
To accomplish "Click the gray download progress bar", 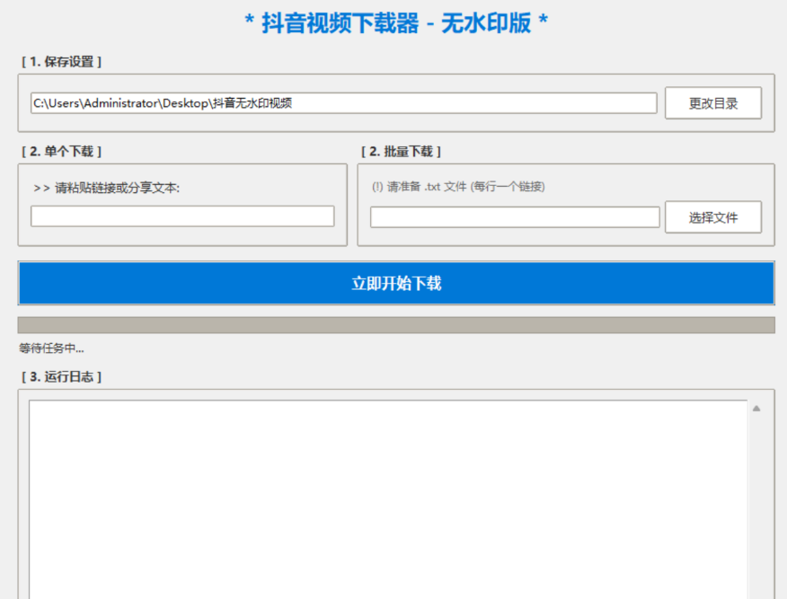I will 393,322.
